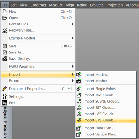This screenshot has width=139, height=139.
Task: Click the Import Meshes icon
Action: point(79,81)
